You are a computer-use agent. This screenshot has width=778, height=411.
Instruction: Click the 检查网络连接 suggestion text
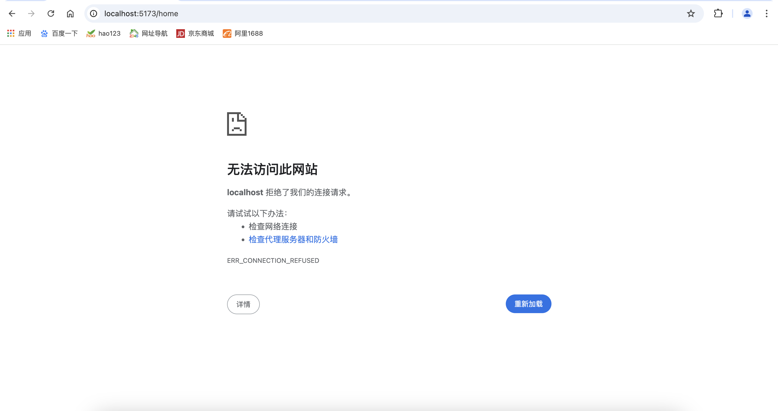click(273, 227)
